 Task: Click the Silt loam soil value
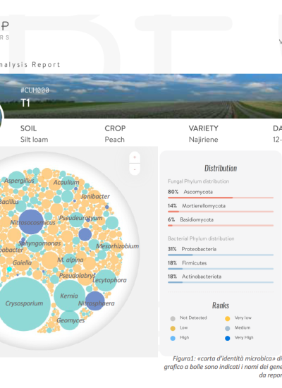34,140
